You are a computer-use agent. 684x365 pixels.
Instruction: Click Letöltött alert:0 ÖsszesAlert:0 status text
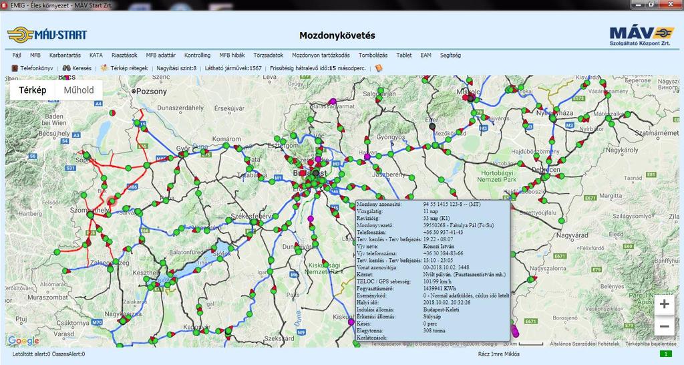[x=48, y=354]
